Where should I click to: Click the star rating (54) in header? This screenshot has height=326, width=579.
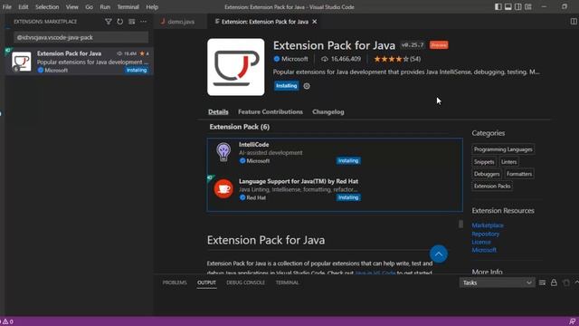click(x=397, y=59)
